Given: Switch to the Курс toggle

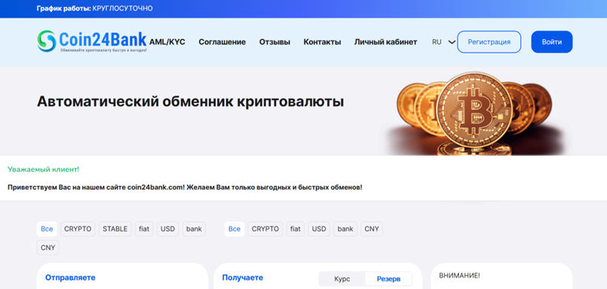Looking at the screenshot, I should tap(342, 278).
